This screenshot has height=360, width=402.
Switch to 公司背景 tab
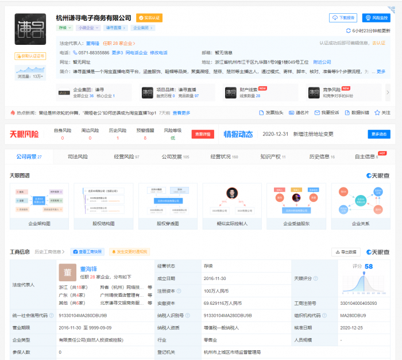click(x=29, y=156)
